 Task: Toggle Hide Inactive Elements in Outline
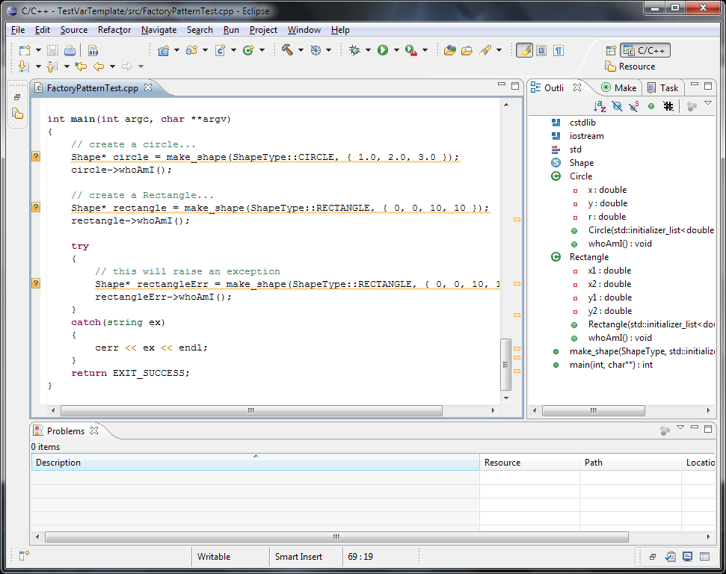click(x=668, y=106)
